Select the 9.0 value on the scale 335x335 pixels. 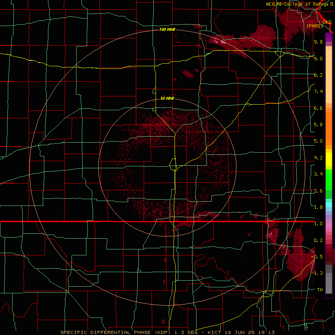tap(318, 58)
